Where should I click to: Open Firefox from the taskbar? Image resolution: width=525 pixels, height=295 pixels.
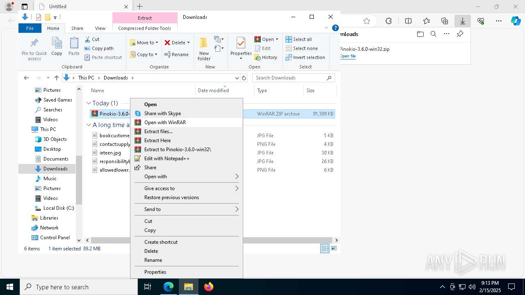pyautogui.click(x=209, y=287)
